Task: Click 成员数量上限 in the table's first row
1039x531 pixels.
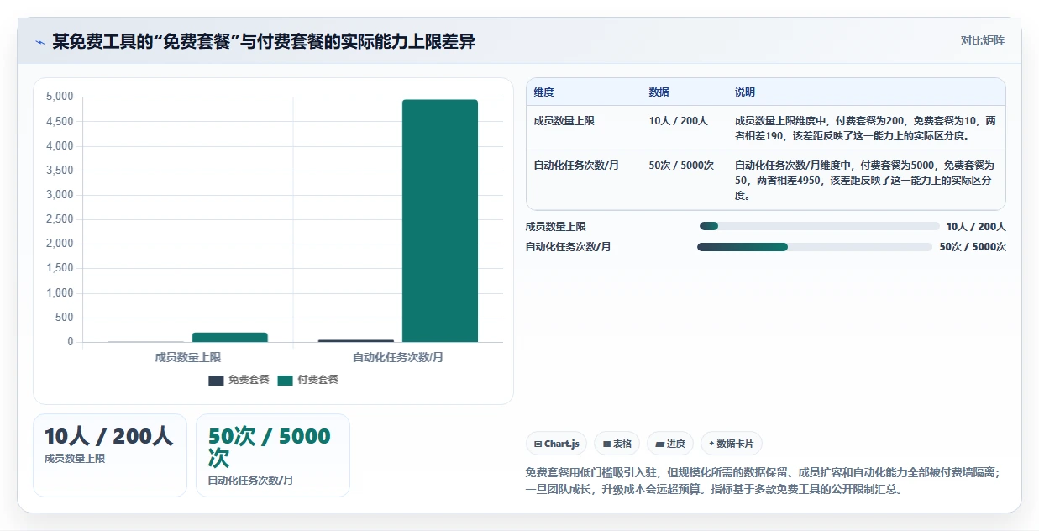Action: pos(564,121)
